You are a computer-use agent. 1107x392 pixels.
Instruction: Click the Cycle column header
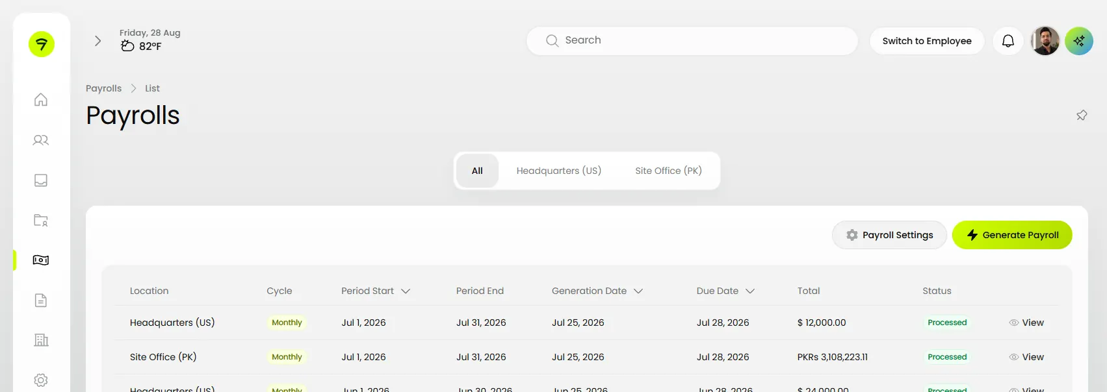(280, 291)
